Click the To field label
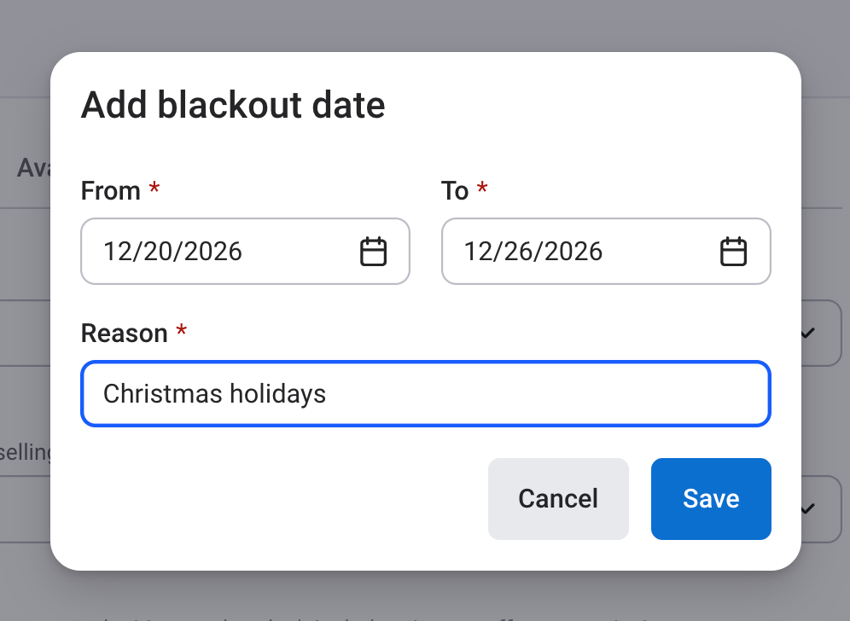This screenshot has width=850, height=621. (x=455, y=191)
